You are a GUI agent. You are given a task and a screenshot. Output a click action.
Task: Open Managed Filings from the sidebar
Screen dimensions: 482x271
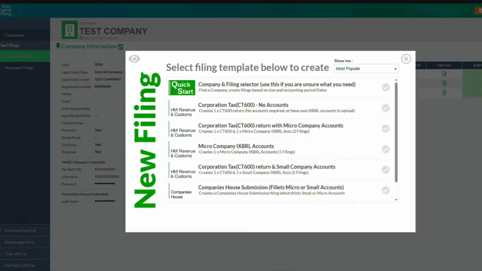point(19,67)
